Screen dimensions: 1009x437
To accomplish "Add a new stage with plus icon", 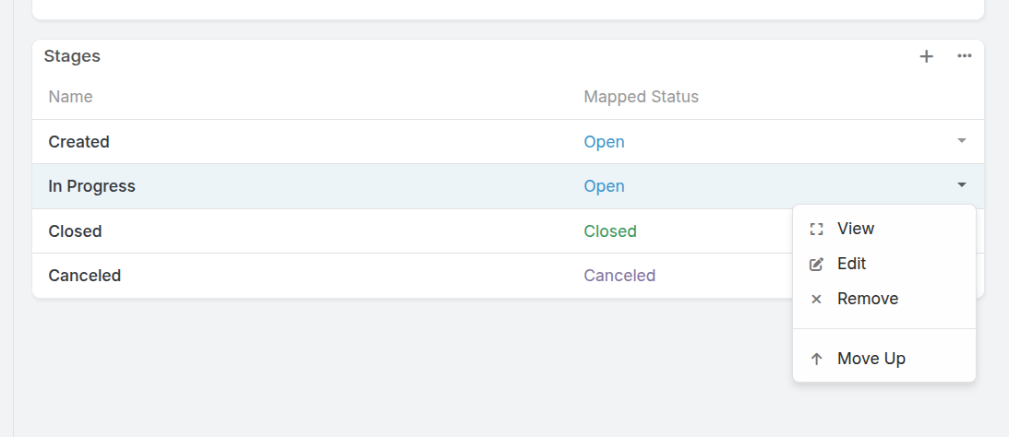I will pos(926,56).
